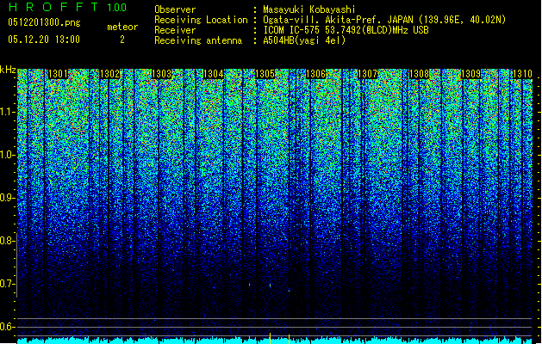Select the 1303 time marker

(161, 74)
